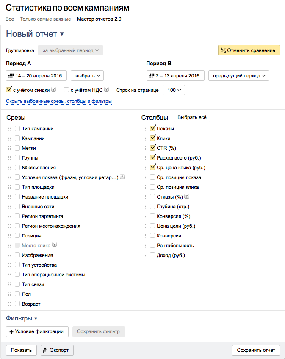285x359 pixels.
Task: Click the 'Отменить сравнение' button
Action: (x=249, y=50)
